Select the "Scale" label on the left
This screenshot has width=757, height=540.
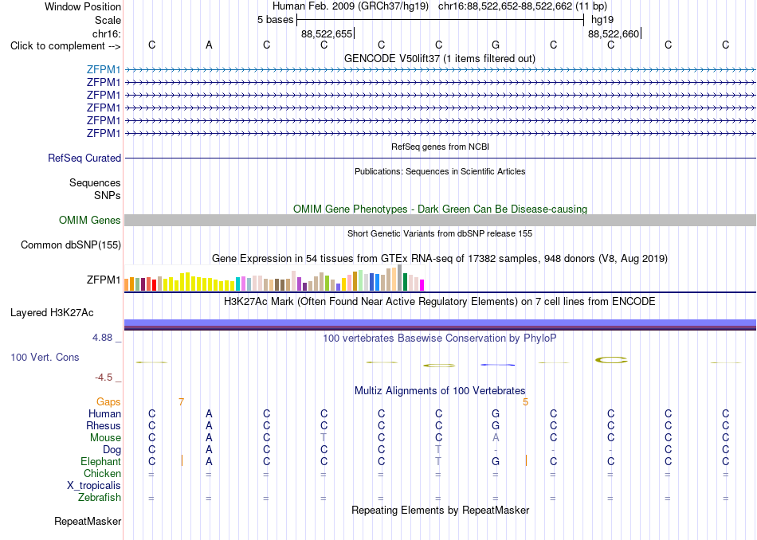[x=108, y=20]
